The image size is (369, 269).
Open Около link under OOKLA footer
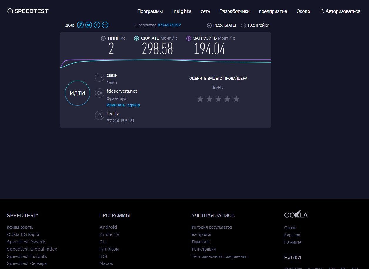(290, 228)
